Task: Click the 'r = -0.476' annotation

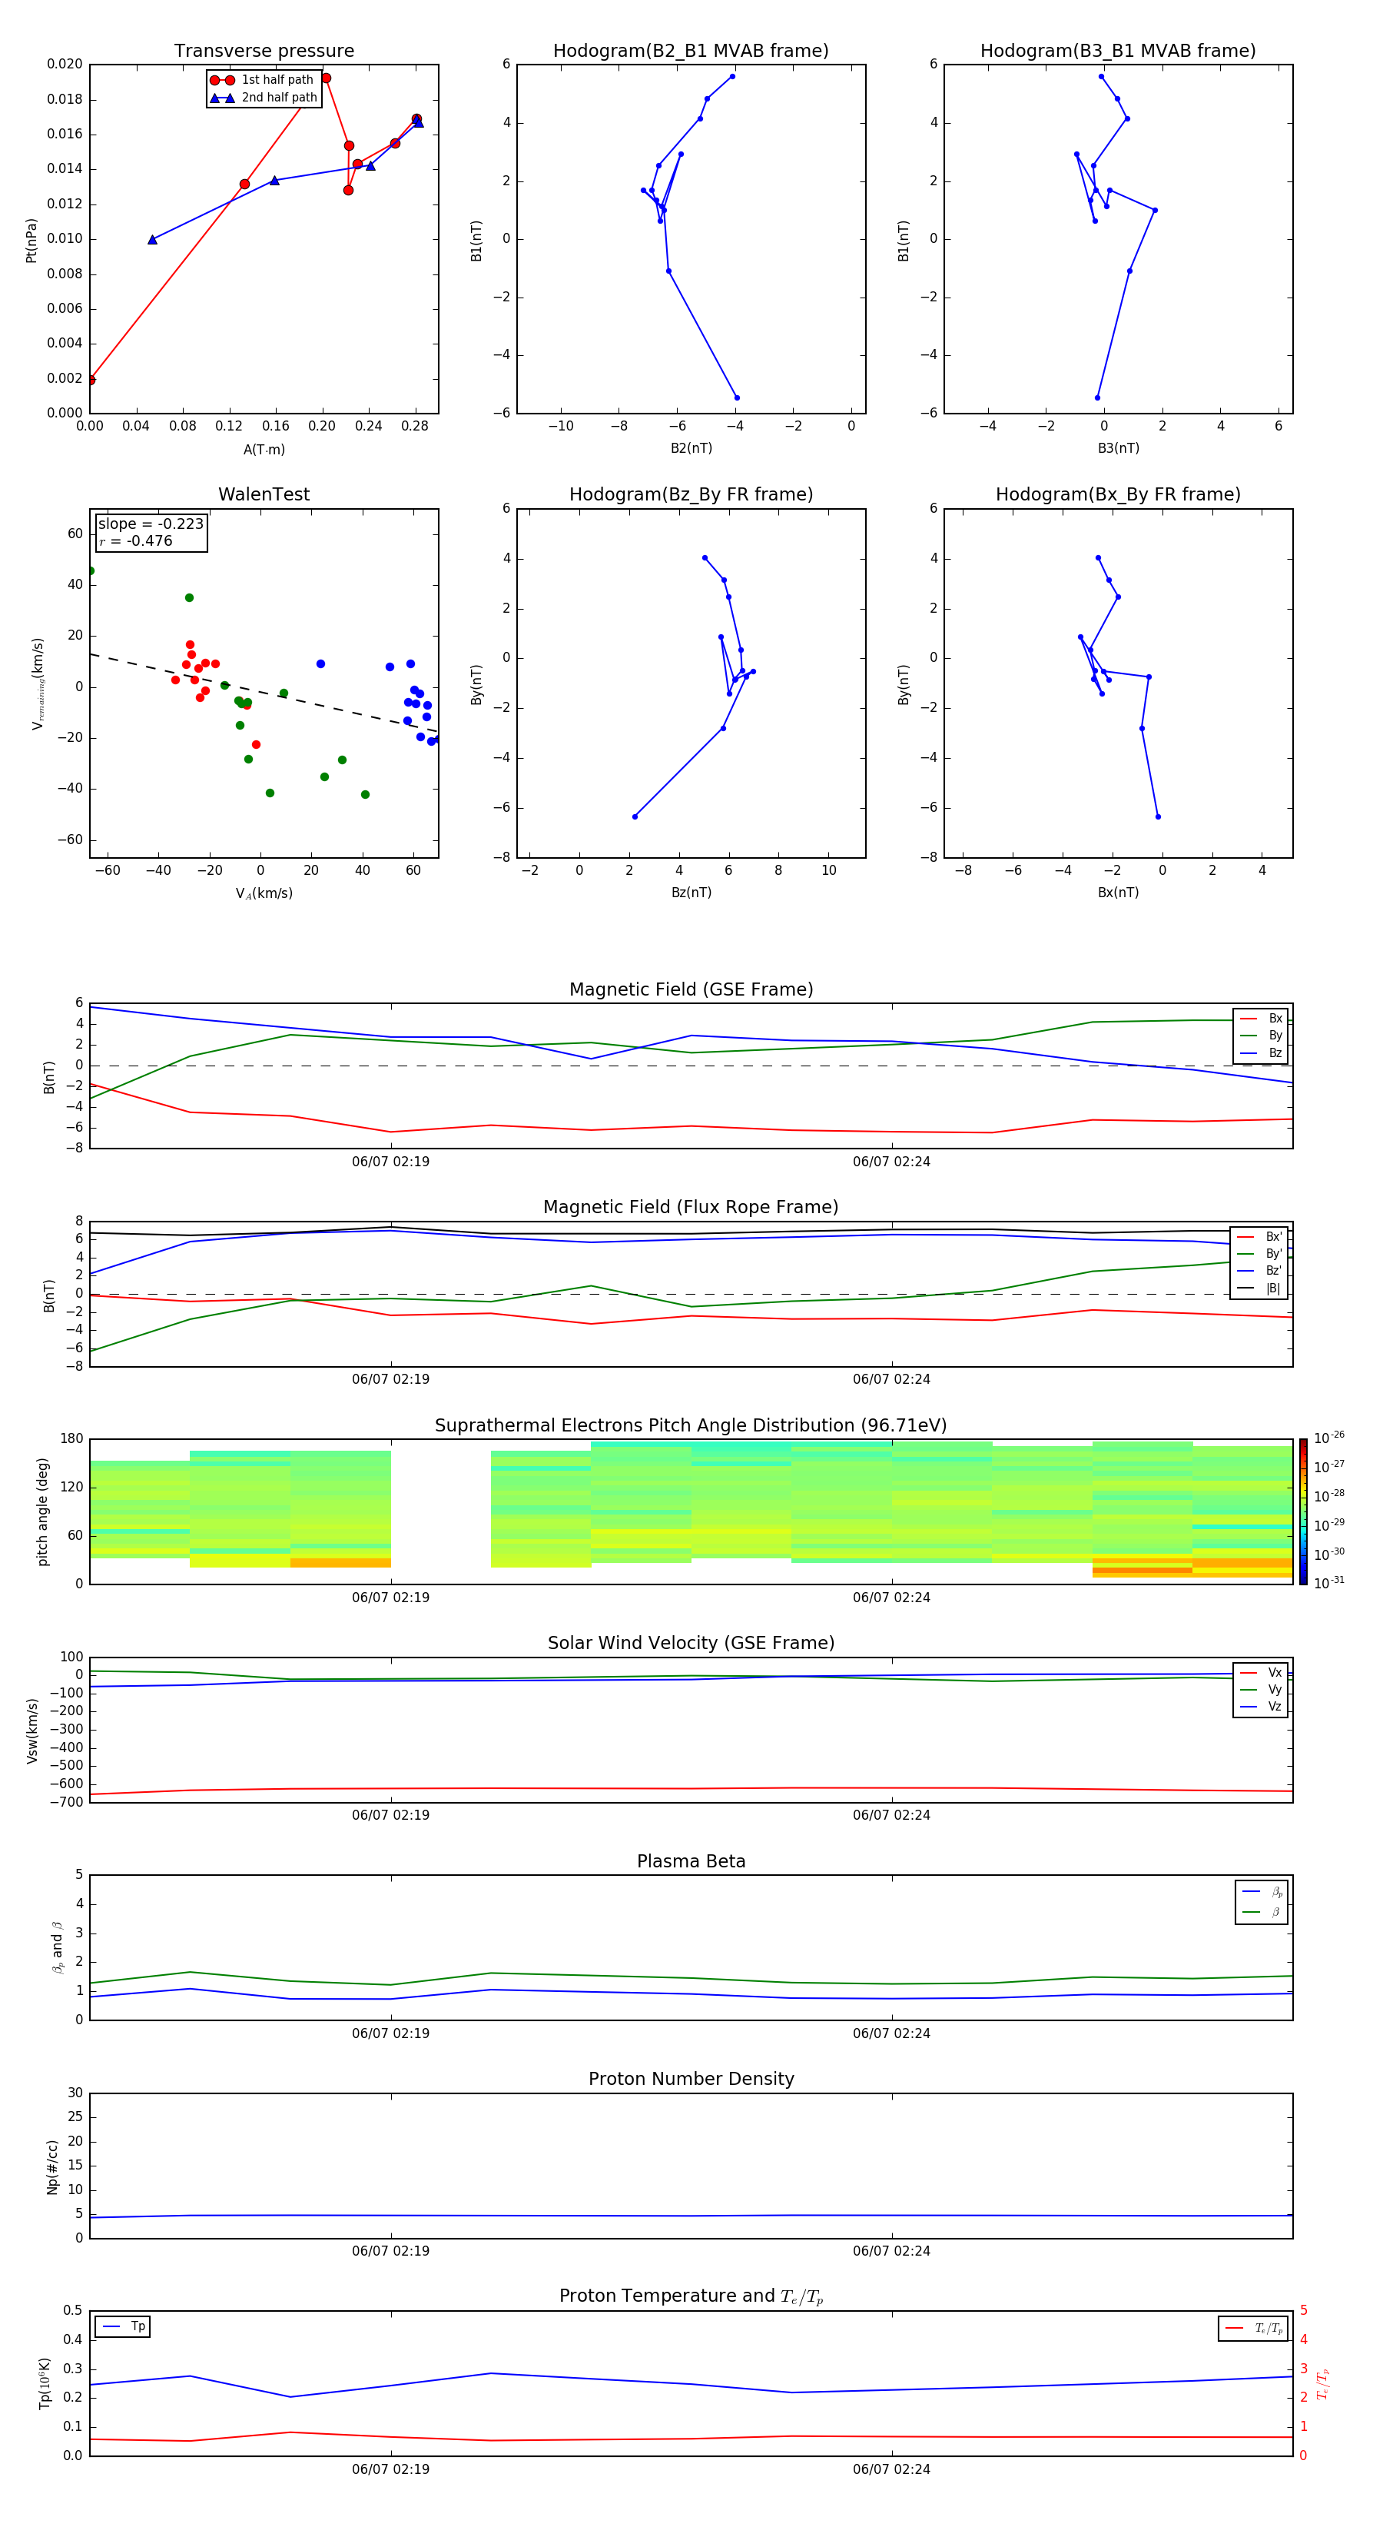Action: coord(136,540)
